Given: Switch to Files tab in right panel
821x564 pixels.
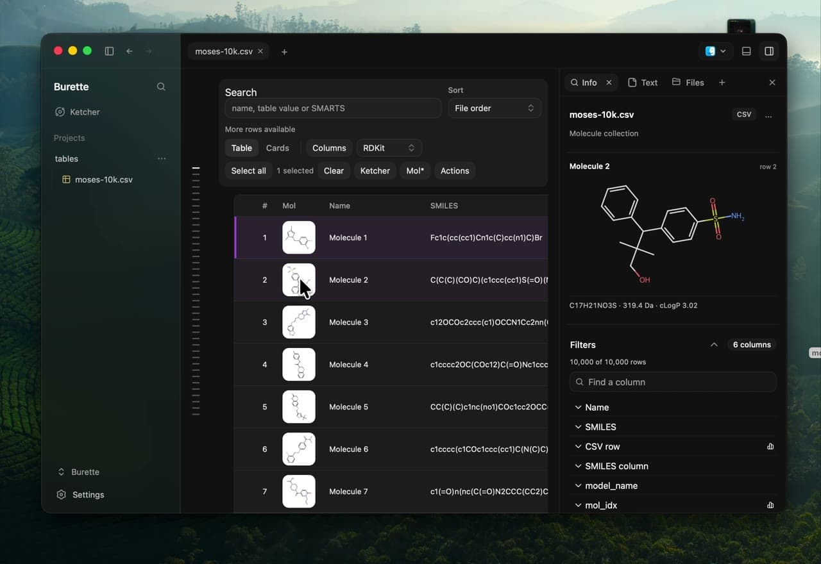Looking at the screenshot, I should click(x=688, y=83).
